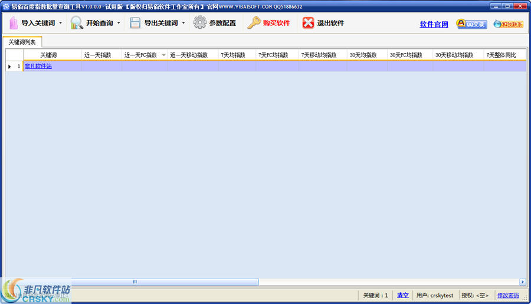
Task: Click the red 购买软件 text
Action: coord(276,23)
